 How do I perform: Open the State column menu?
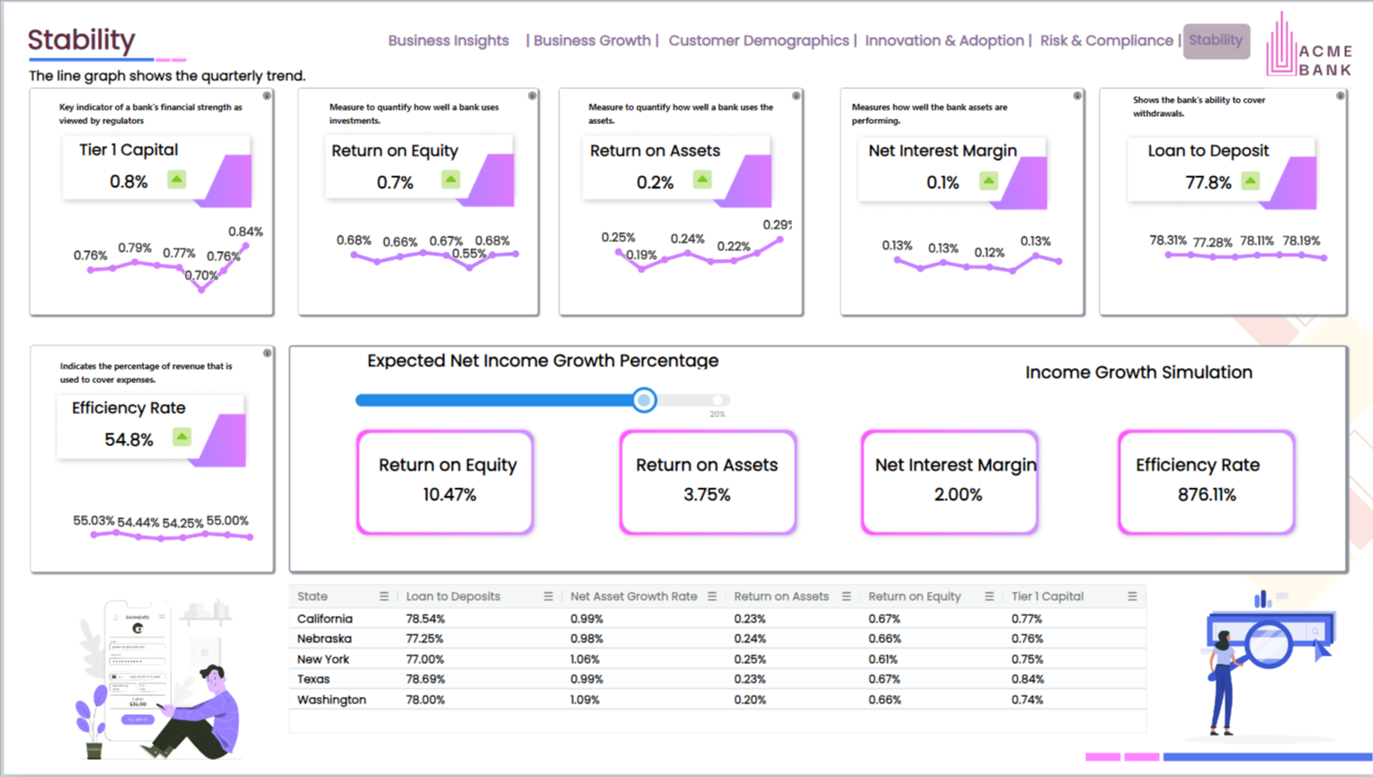[x=384, y=596]
